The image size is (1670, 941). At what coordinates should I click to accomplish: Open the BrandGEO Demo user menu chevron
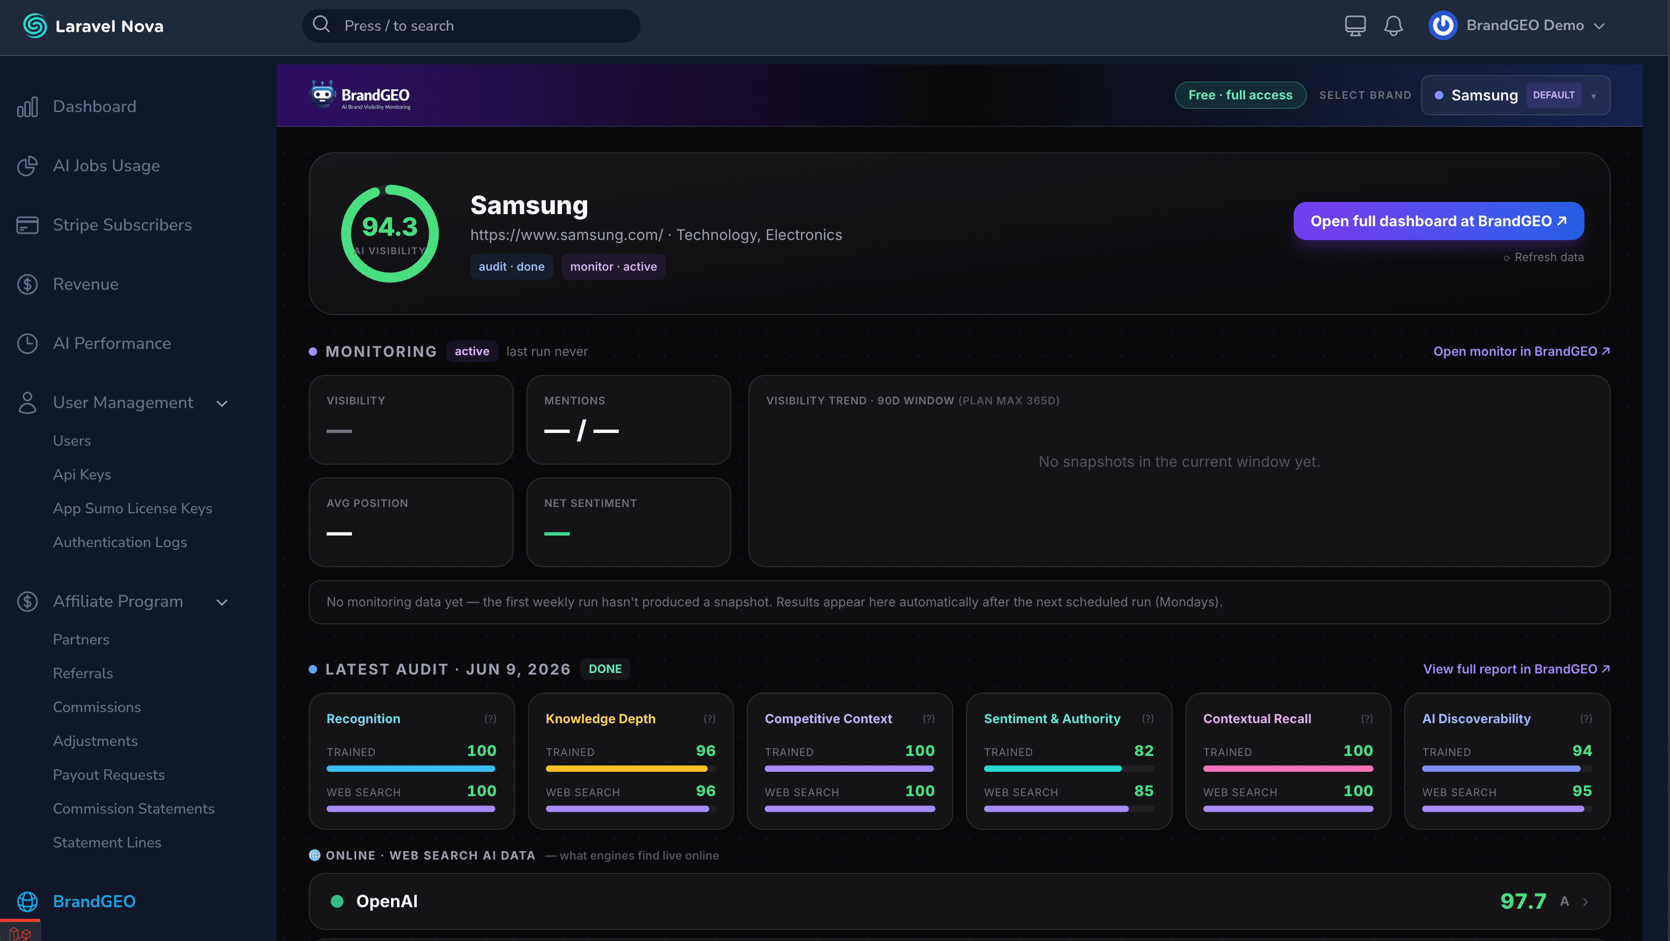coord(1599,26)
